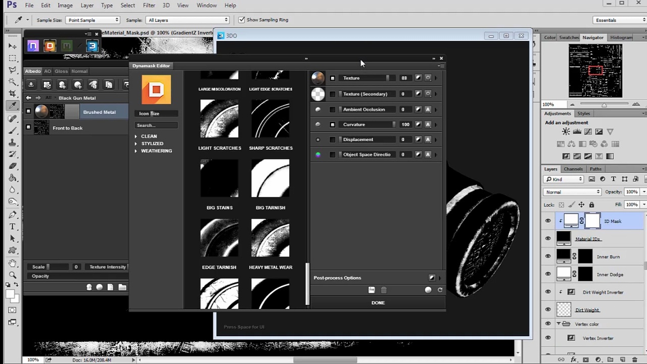Click the save icon in Post-process area
The width and height of the screenshot is (647, 364).
tap(372, 290)
